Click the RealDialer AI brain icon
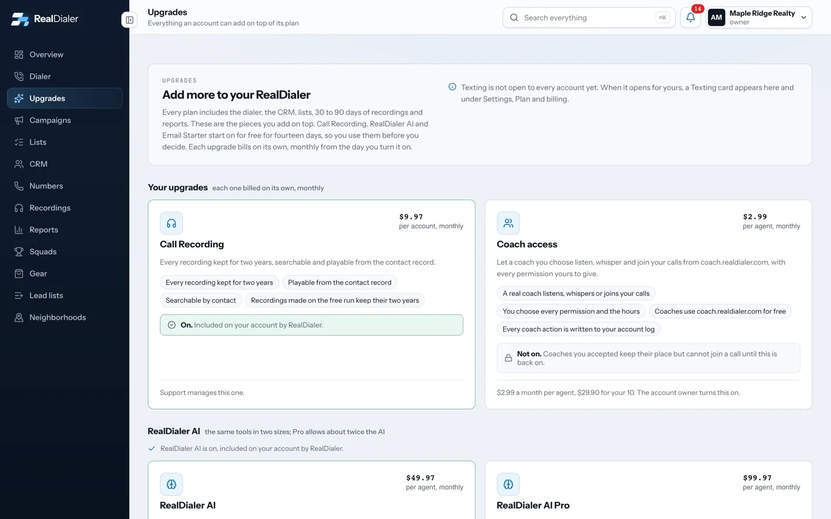The width and height of the screenshot is (831, 519). point(171,484)
